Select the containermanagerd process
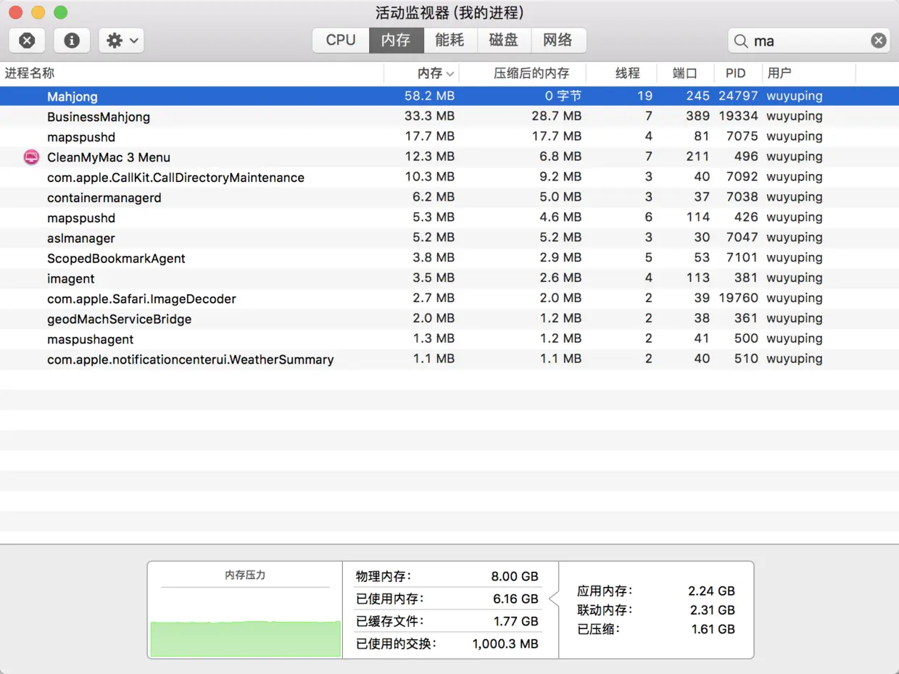899x674 pixels. 449,197
